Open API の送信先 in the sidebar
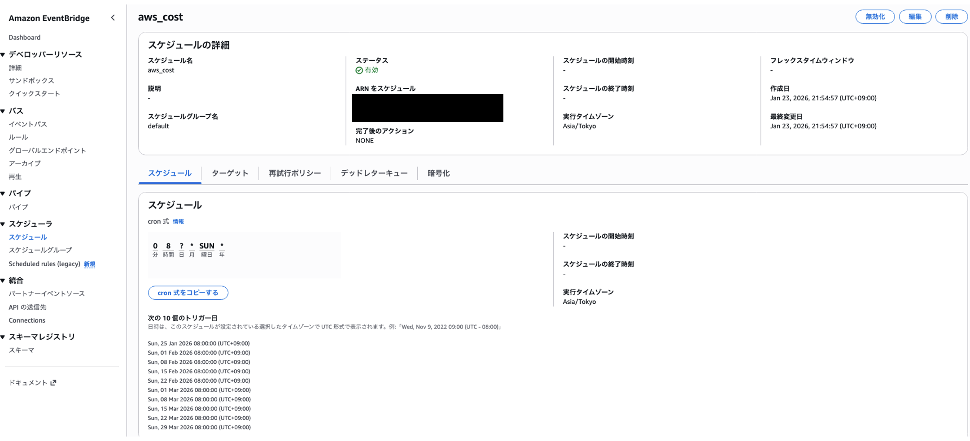Viewport: 970px width, 441px height. click(x=27, y=307)
